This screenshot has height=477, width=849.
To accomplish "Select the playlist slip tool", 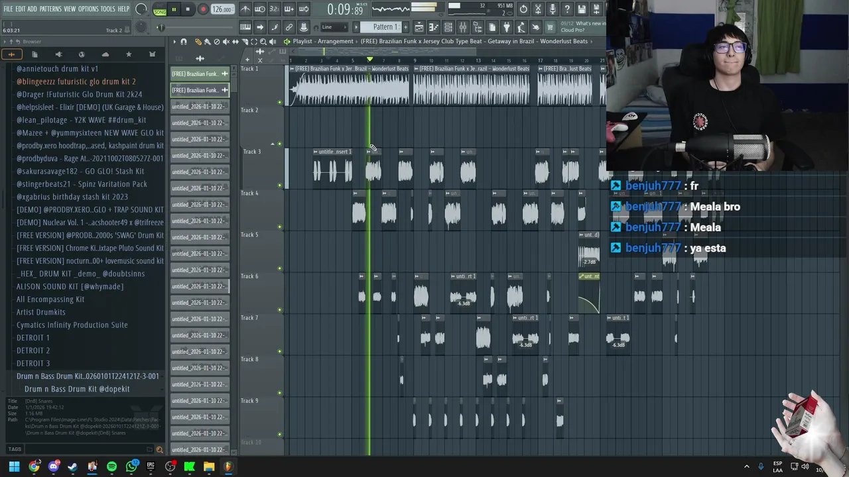I will [x=235, y=42].
